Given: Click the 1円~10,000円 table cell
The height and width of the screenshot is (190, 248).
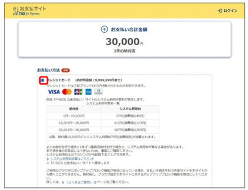Looking at the screenshot, I should (74, 116).
